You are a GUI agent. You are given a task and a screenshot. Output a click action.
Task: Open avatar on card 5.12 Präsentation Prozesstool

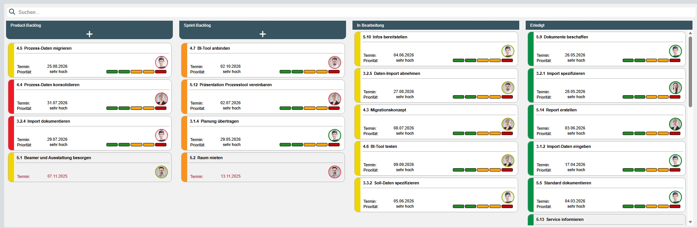tap(335, 99)
